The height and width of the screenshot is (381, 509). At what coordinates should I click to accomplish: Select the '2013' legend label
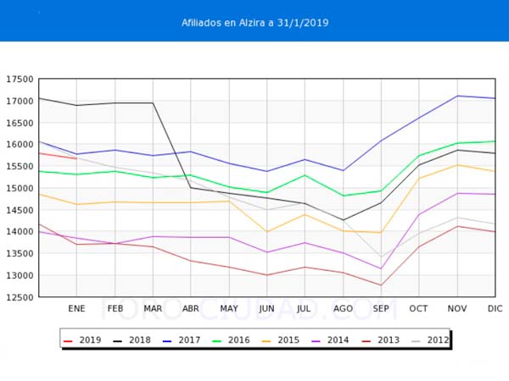coord(389,340)
